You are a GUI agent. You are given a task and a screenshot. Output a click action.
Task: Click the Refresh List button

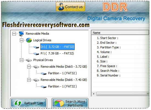(29, 103)
